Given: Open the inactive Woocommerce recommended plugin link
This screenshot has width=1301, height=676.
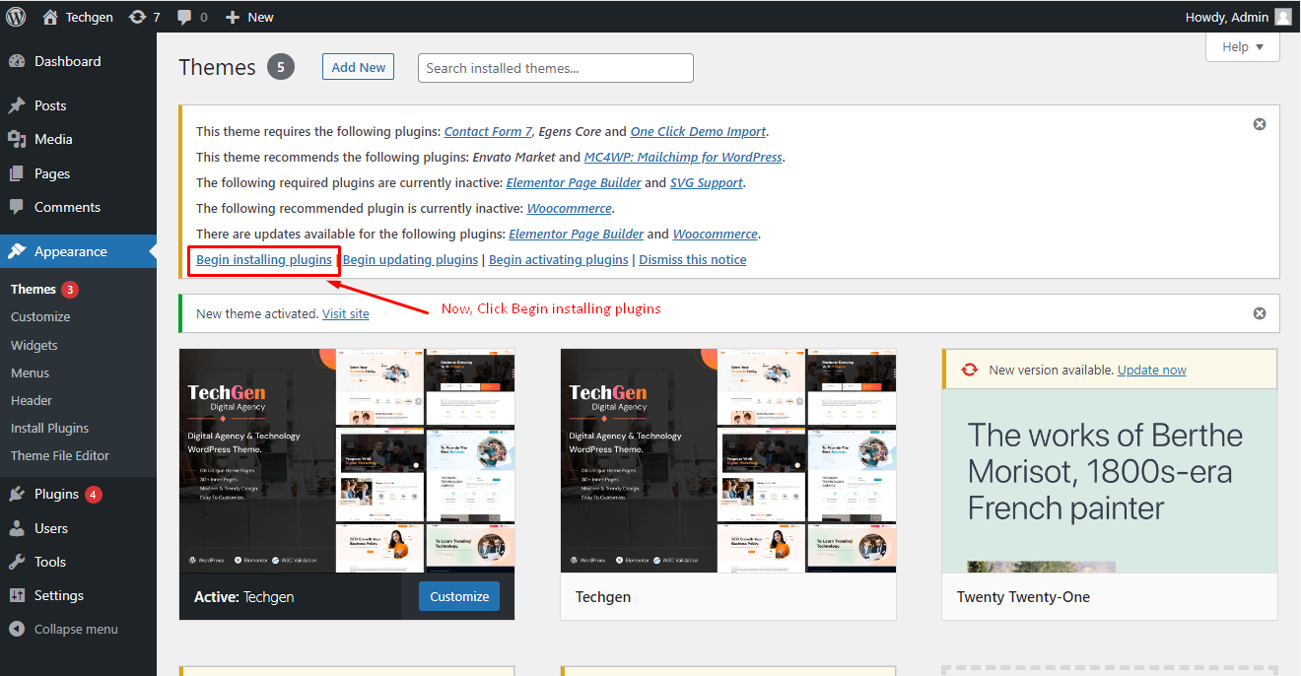Looking at the screenshot, I should (x=570, y=208).
